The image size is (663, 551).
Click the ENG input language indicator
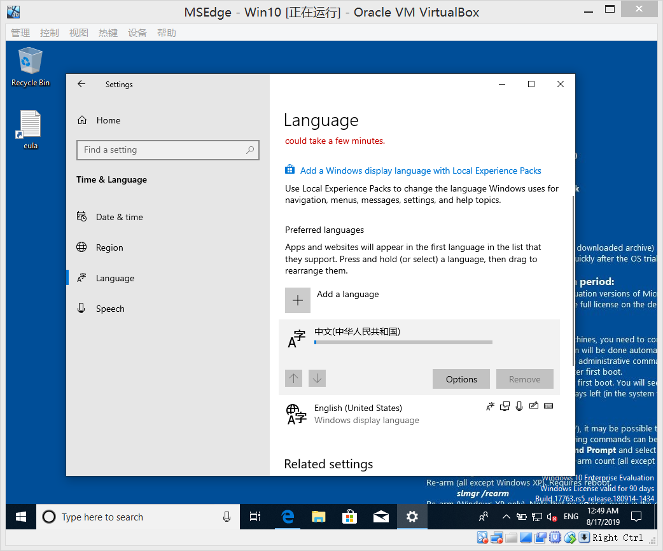click(571, 517)
